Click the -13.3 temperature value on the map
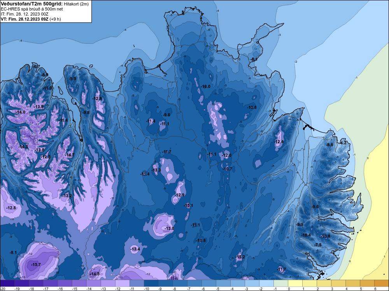 click(156, 170)
